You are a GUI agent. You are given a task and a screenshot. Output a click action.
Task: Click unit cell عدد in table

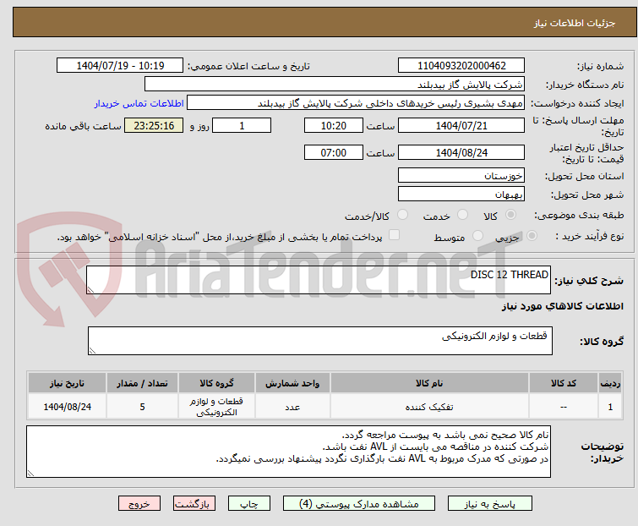pos(292,407)
